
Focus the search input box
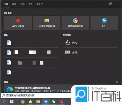coord(36,95)
